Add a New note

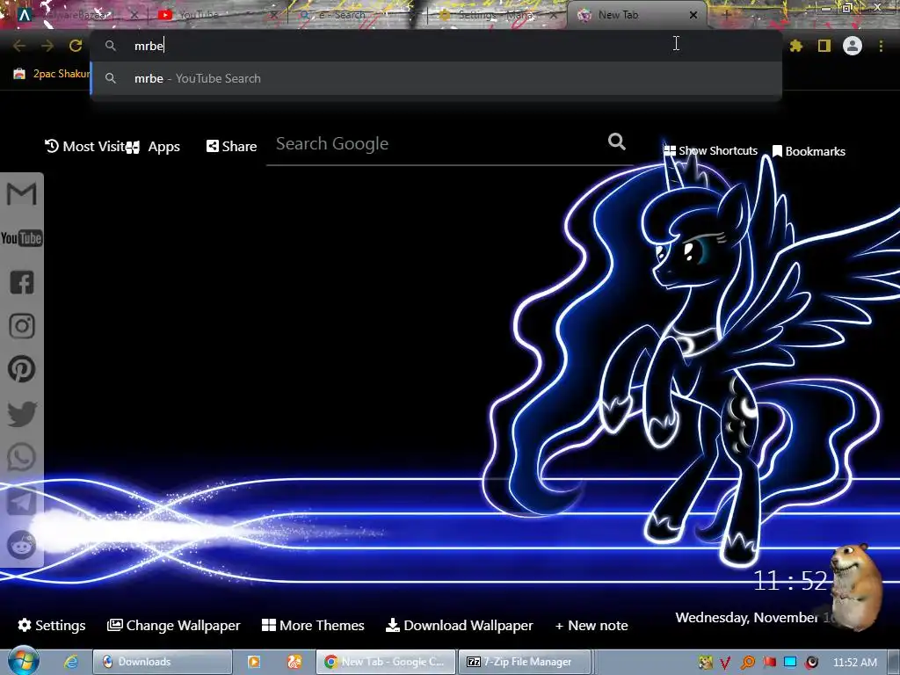pos(592,626)
